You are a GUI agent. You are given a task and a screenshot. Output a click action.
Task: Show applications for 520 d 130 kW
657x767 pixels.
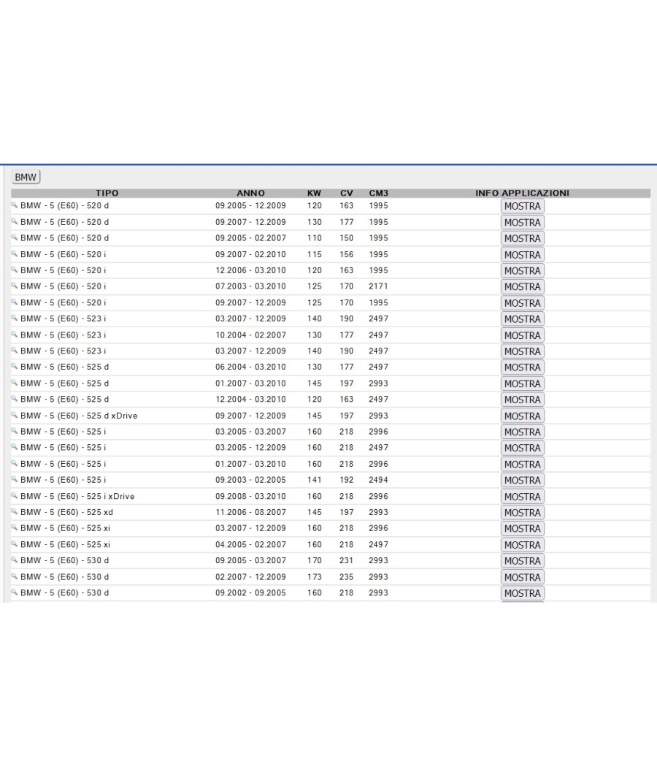(x=522, y=223)
